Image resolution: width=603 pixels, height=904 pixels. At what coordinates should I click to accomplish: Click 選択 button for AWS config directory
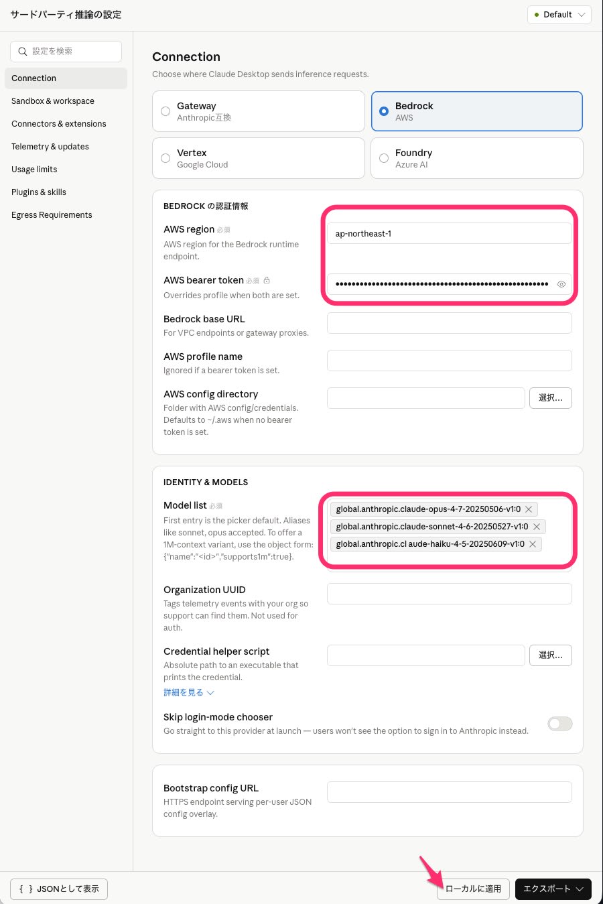(x=550, y=398)
